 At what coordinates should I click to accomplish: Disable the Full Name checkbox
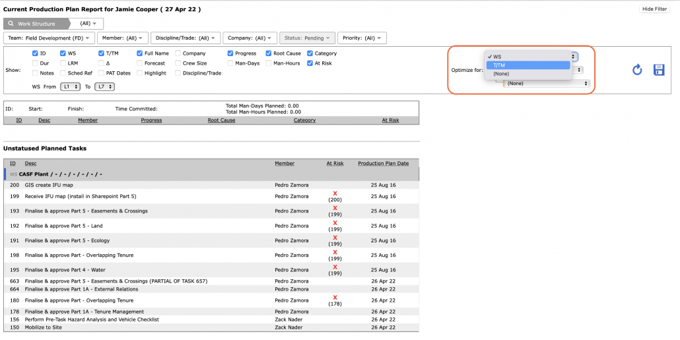pyautogui.click(x=140, y=53)
